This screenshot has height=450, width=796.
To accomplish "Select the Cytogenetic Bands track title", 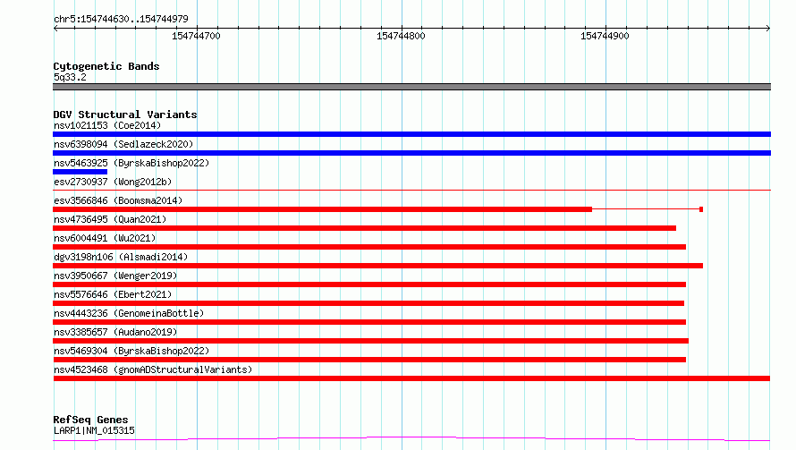I will tap(106, 66).
